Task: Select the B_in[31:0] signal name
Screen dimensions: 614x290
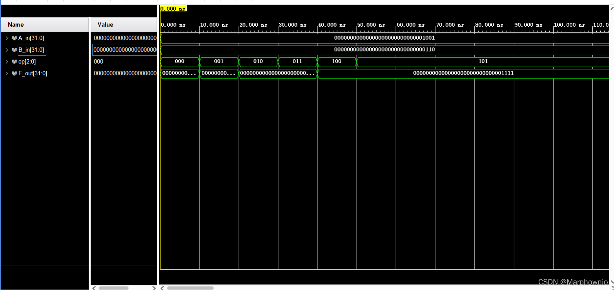Action: pos(31,50)
